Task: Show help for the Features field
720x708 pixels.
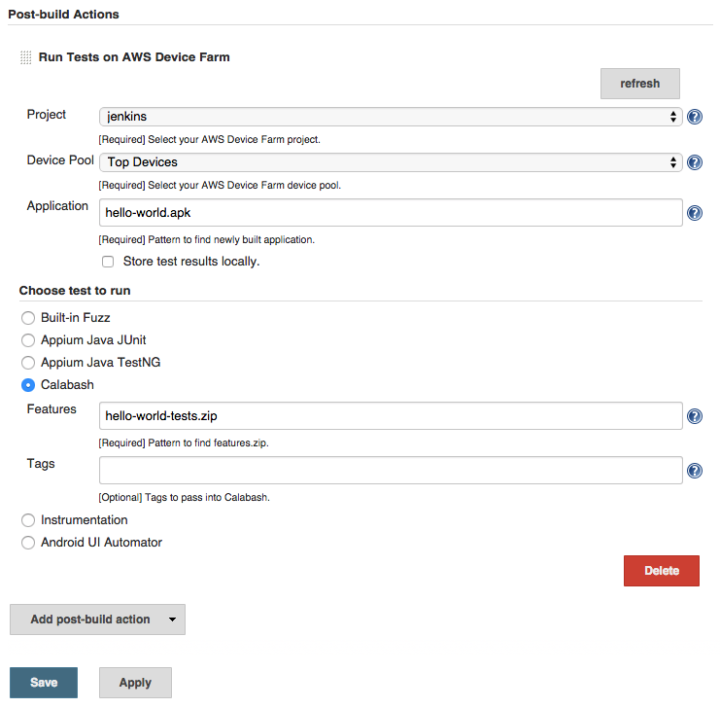Action: [x=695, y=416]
